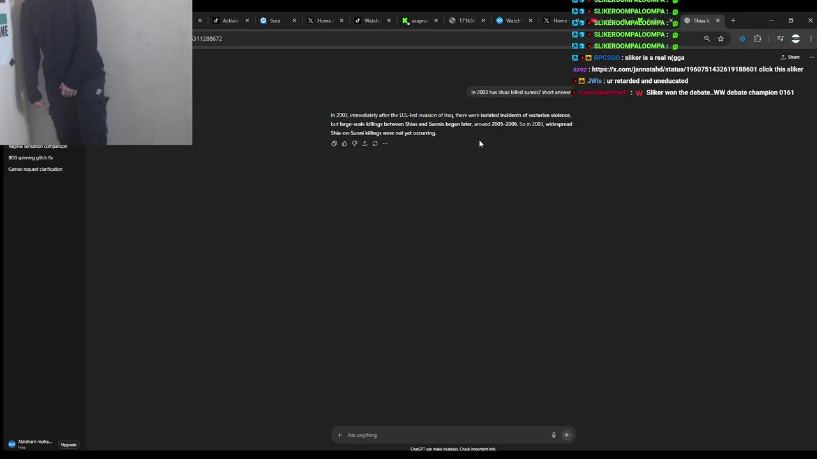Click the ChatGPT can make mistakes notice
This screenshot has height=459, width=817.
point(453,449)
